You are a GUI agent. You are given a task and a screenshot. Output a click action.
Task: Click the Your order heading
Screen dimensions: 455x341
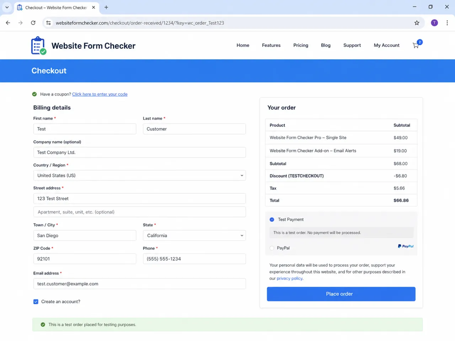pos(282,108)
